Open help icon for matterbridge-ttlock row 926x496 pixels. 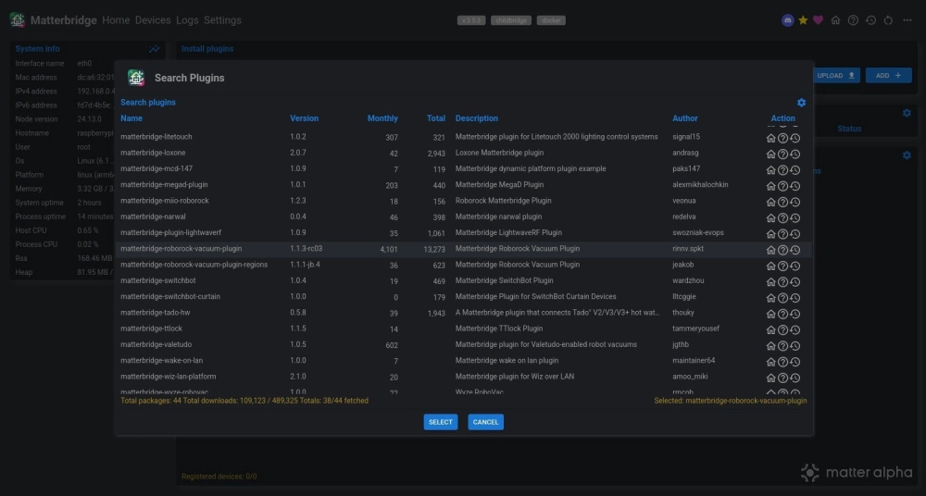point(783,329)
